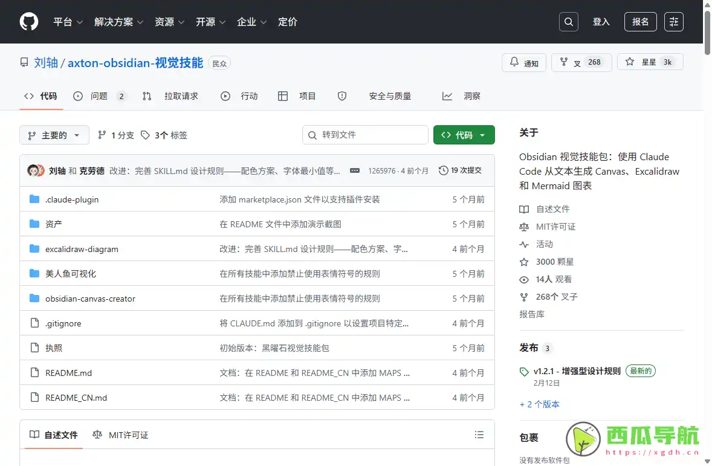Image resolution: width=712 pixels, height=466 pixels.
Task: Click the bell icon on 通知 button
Action: [514, 62]
